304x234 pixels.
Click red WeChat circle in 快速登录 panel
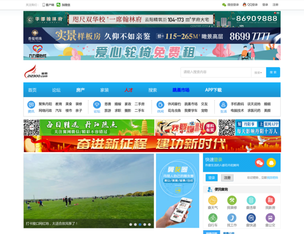260,162
